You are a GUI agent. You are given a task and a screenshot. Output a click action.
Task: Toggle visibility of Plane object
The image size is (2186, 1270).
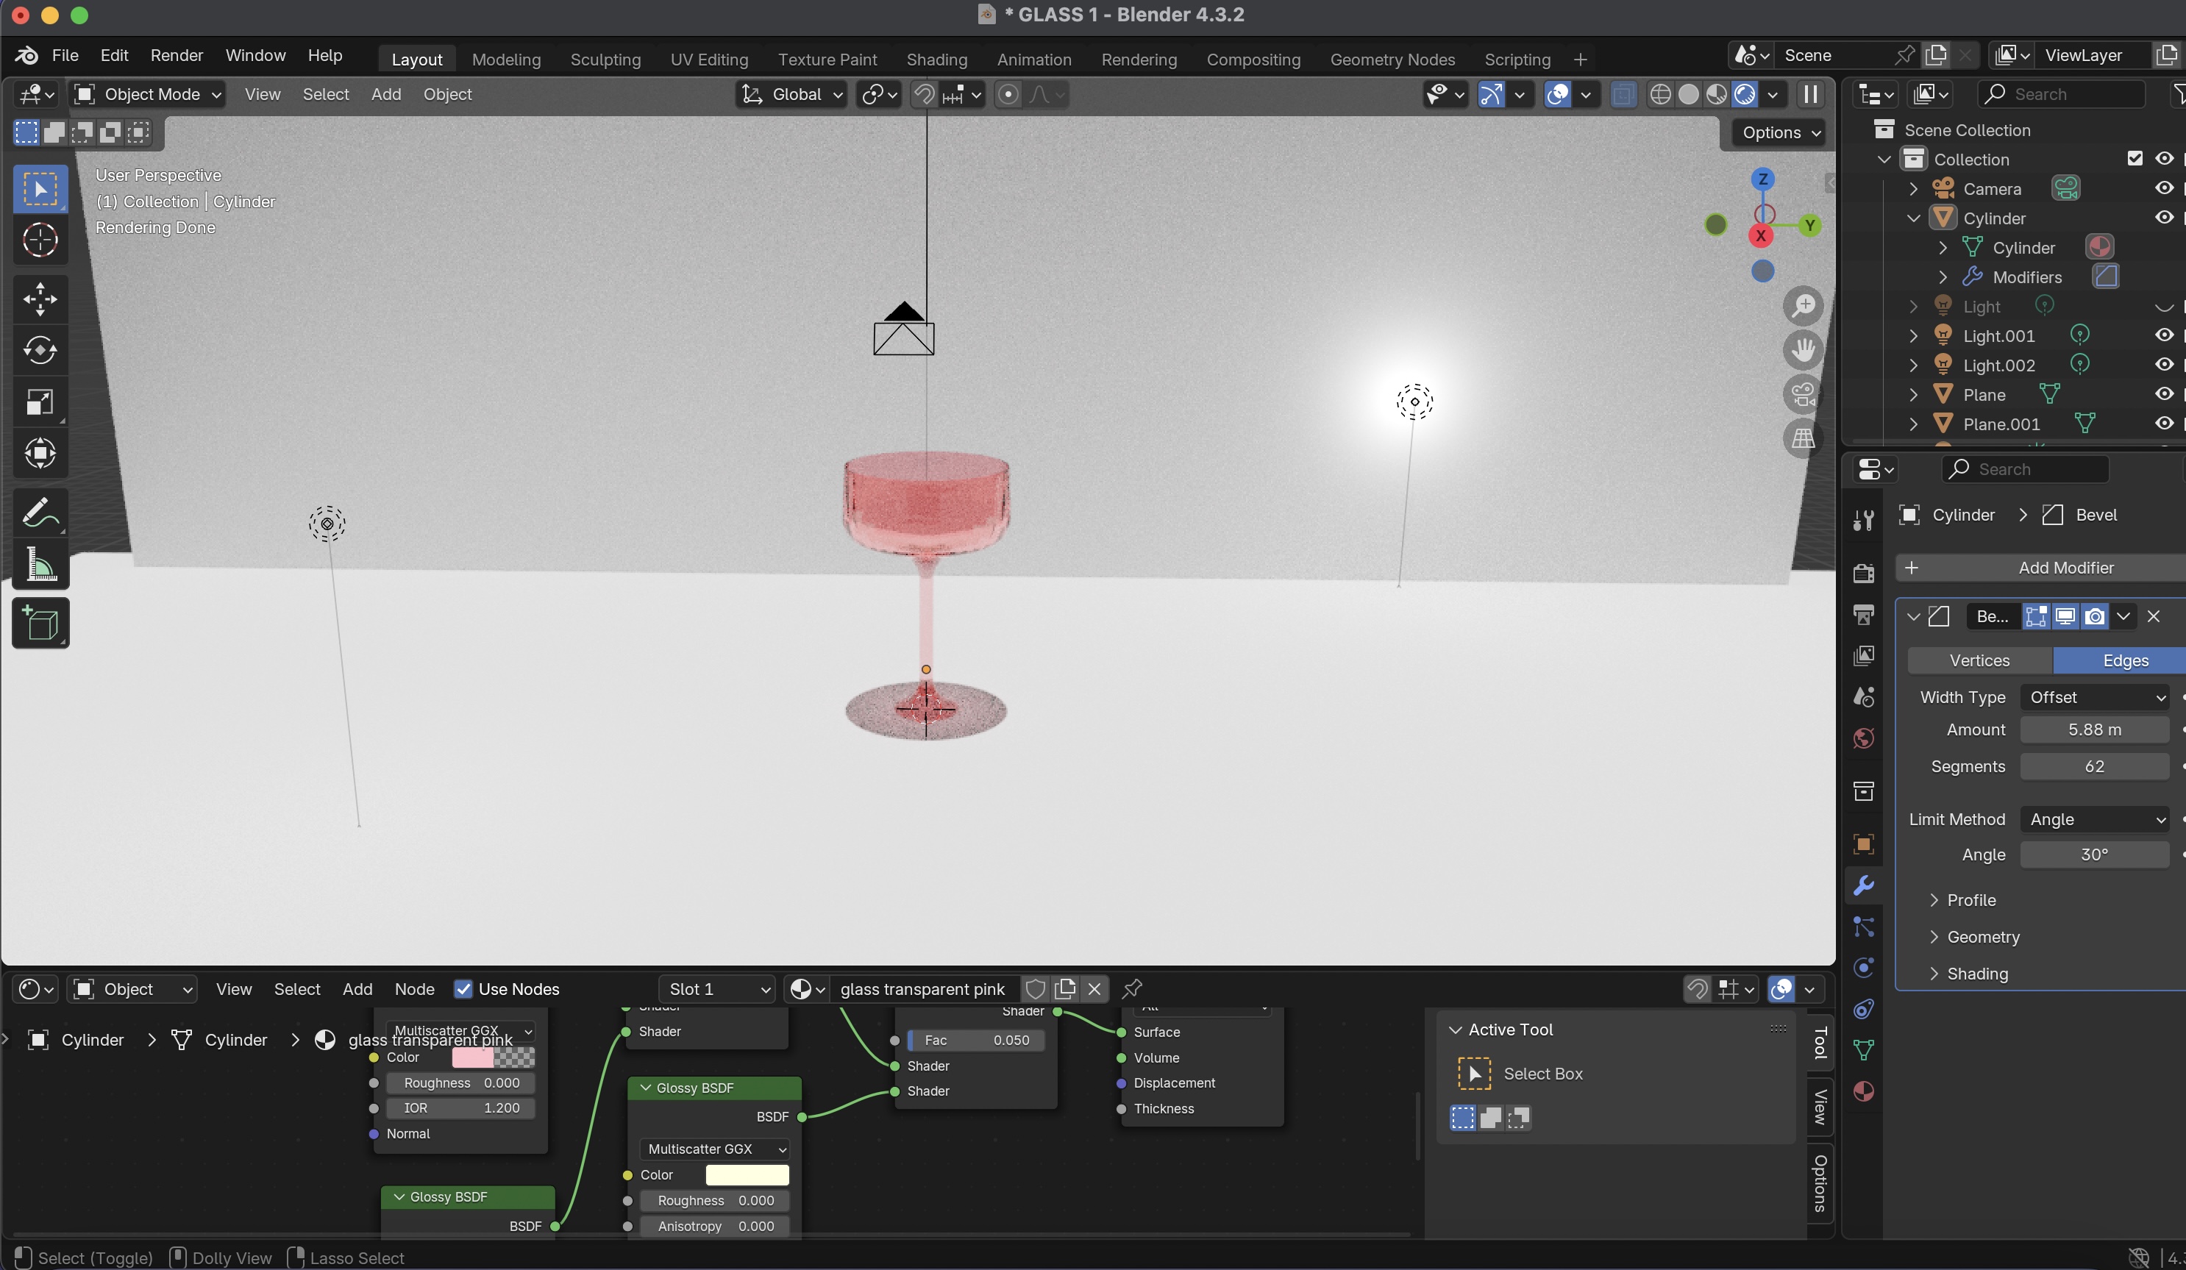[x=2163, y=395]
